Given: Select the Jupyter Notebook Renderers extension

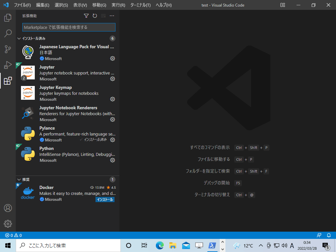Looking at the screenshot, I should tap(68, 114).
